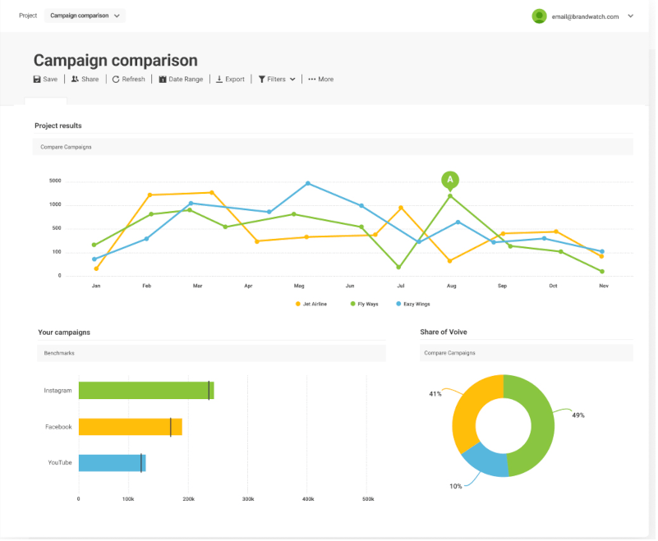The width and height of the screenshot is (658, 541).
Task: Click the green A annotation marker
Action: click(x=450, y=181)
